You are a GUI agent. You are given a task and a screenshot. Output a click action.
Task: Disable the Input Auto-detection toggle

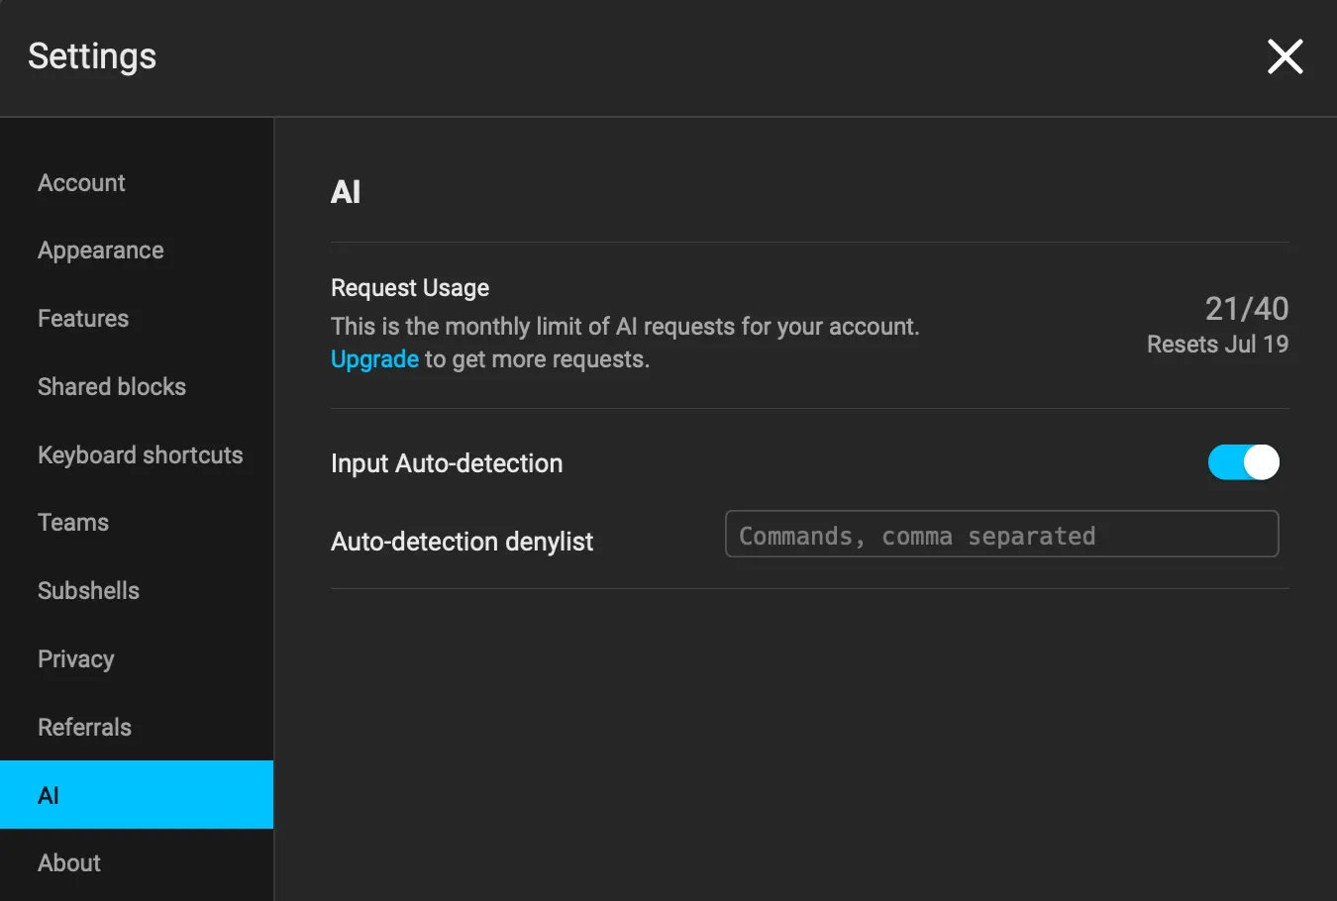pyautogui.click(x=1244, y=462)
